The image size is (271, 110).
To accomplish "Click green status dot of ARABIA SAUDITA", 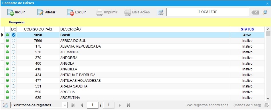I will (x=7, y=86).
